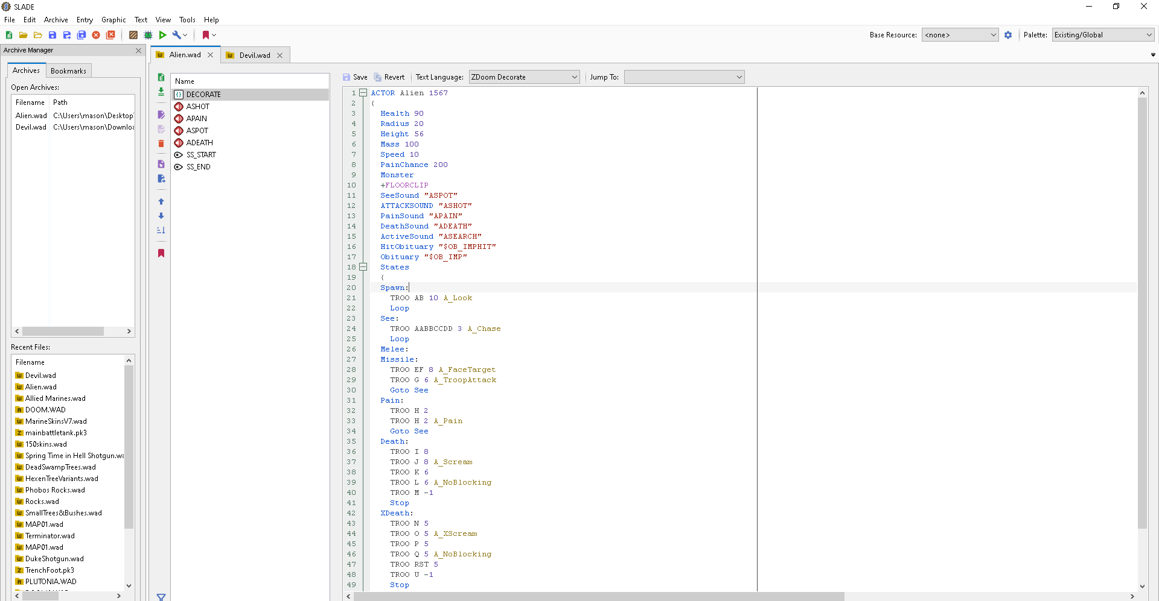The width and height of the screenshot is (1159, 601).
Task: Sort entries icon in sidebar
Action: click(x=161, y=230)
